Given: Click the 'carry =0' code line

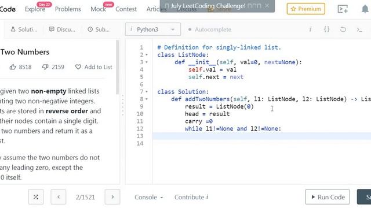Looking at the screenshot, I should [199, 121].
